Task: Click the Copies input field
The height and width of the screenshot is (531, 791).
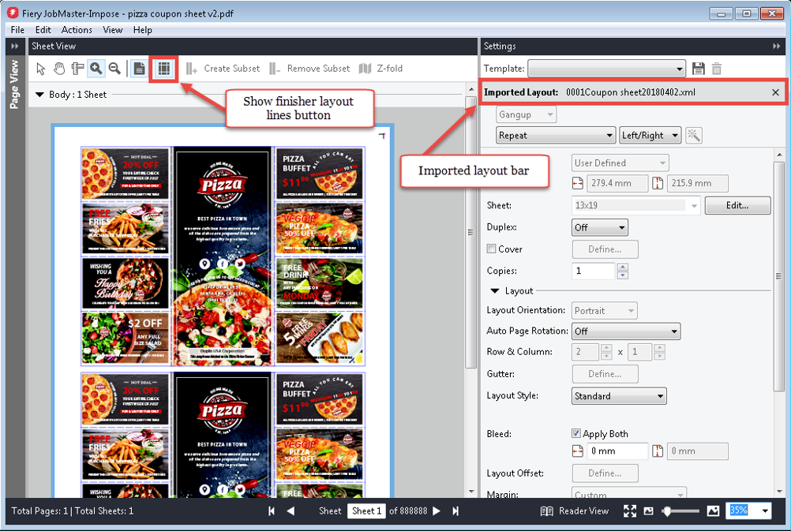Action: coord(594,271)
